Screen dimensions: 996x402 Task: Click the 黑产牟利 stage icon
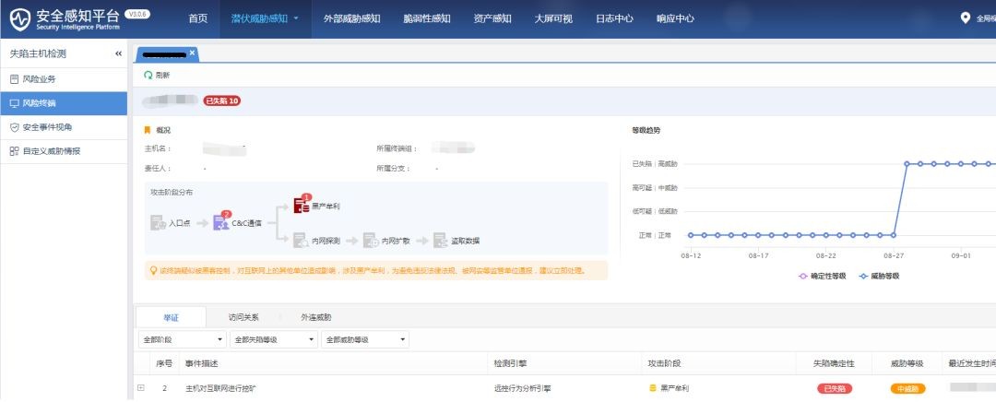coord(301,205)
